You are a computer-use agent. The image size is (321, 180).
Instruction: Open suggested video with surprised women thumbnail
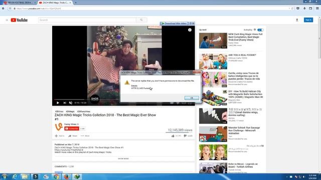click(213, 152)
